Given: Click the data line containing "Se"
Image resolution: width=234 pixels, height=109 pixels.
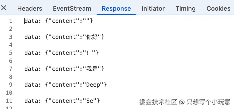Looking at the screenshot, I should [62, 100].
